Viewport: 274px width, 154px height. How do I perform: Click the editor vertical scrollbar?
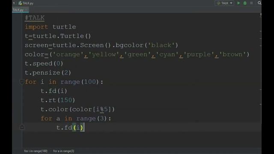point(261,80)
